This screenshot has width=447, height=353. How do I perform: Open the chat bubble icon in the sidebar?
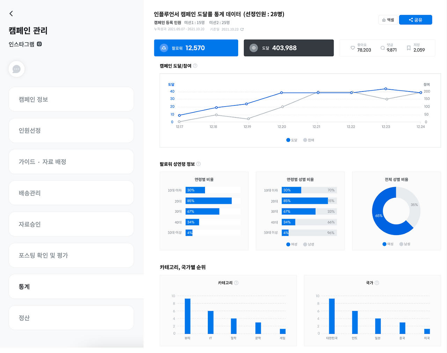(x=16, y=69)
